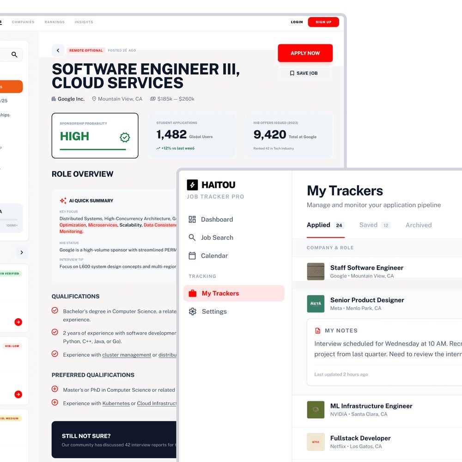Expand the chevron arrow in left sidebar
462x462 pixels.
tap(22, 253)
